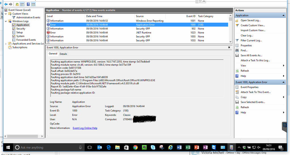Open the Windows Start menu
Screen dimensions: 290x155
click(8, 147)
